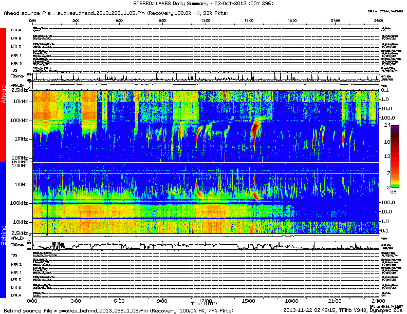Click the top TDSmax row label
The height and width of the screenshot is (314, 407).
pyautogui.click(x=16, y=76)
